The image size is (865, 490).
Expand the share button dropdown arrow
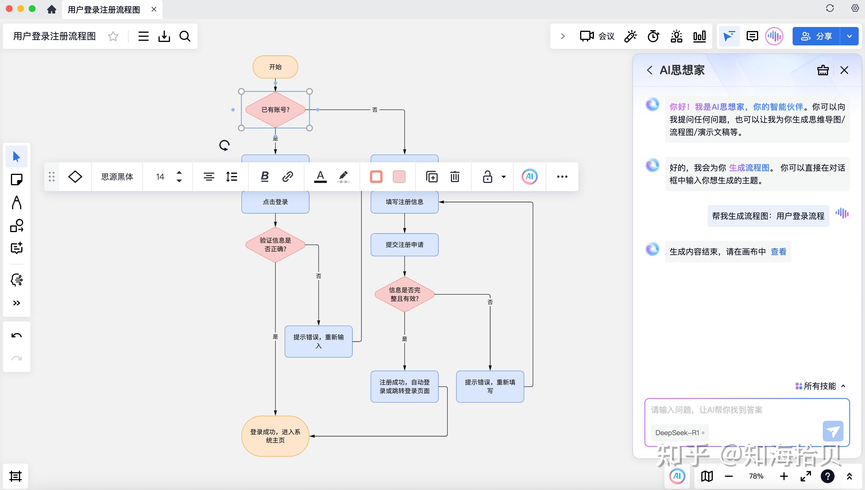[x=849, y=36]
